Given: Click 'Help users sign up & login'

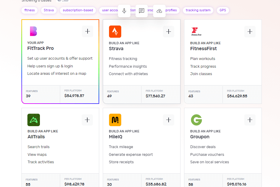Looking at the screenshot, I should 50,66.
